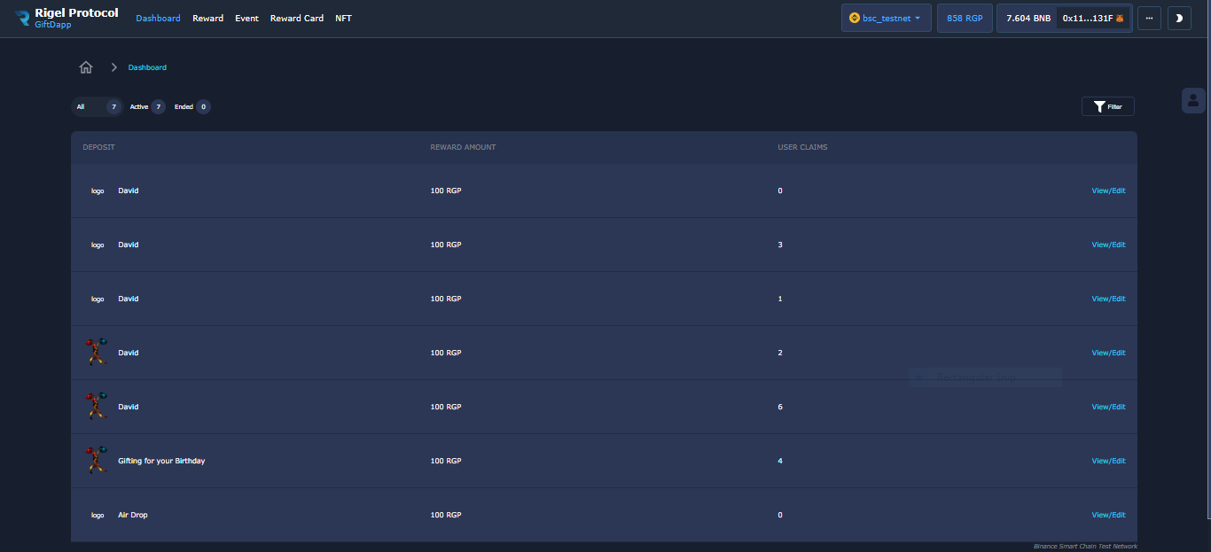
Task: Click the wallet avatar icon beside address
Action: (1120, 18)
